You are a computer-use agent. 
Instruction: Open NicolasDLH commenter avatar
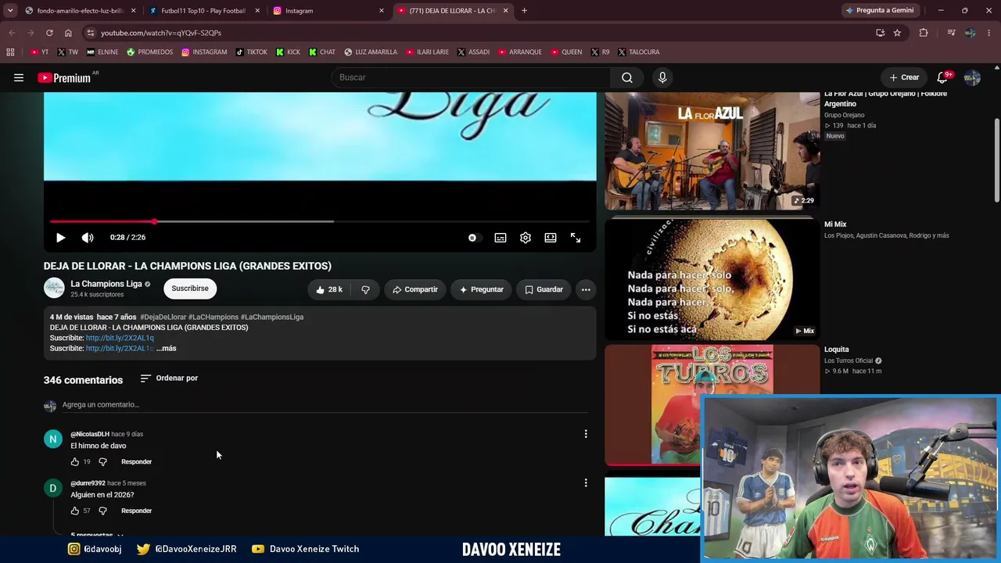click(53, 439)
